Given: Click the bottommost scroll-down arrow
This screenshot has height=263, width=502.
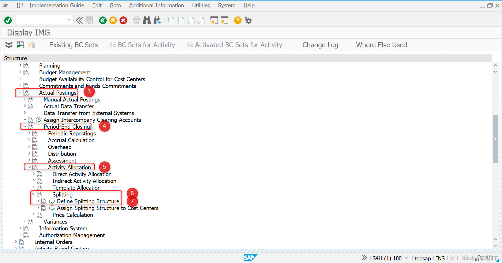Looking at the screenshot, I should pyautogui.click(x=495, y=246).
